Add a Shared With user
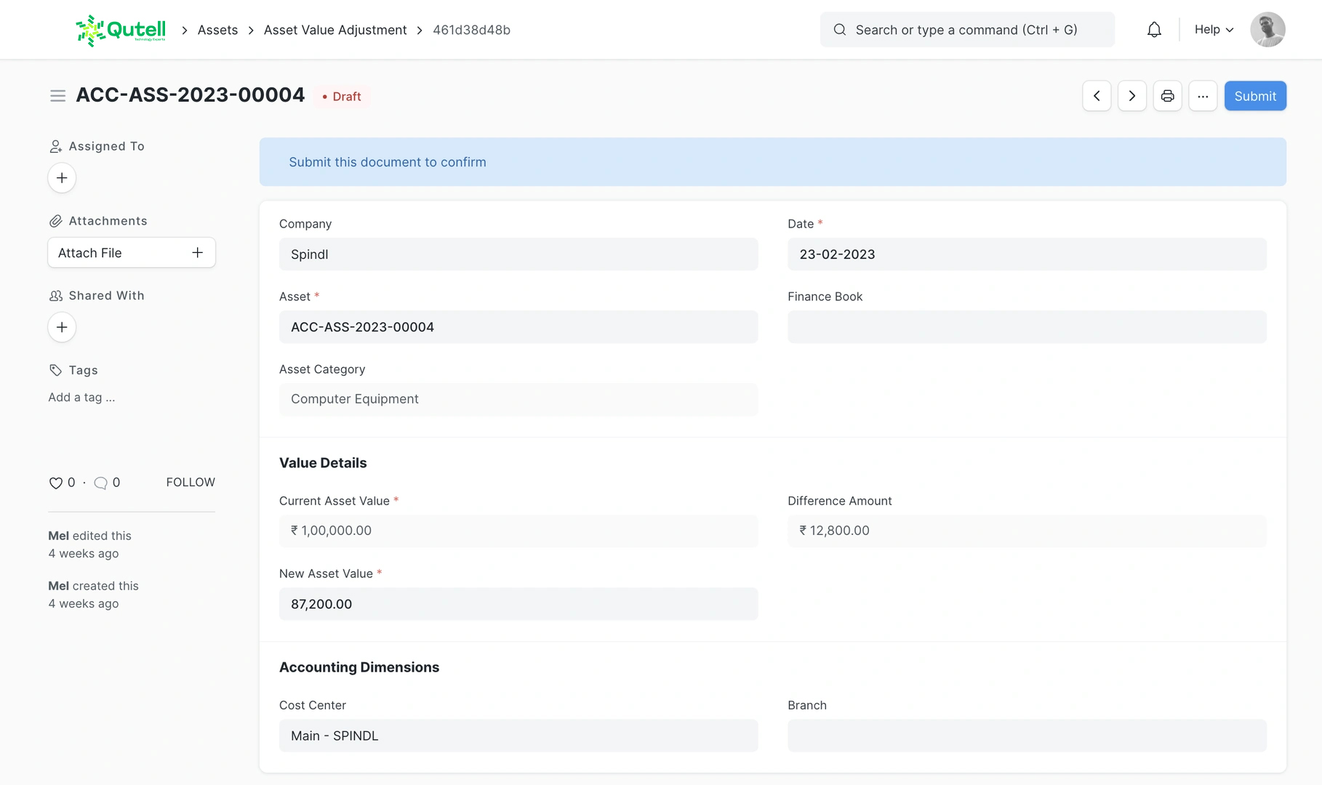The width and height of the screenshot is (1322, 785). pyautogui.click(x=62, y=327)
